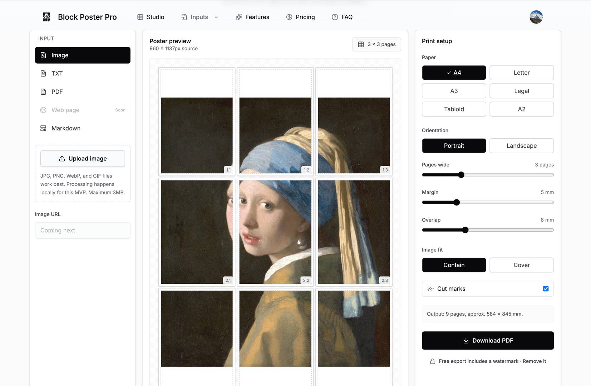
Task: Click the PDF file icon in sidebar
Action: pyautogui.click(x=43, y=91)
